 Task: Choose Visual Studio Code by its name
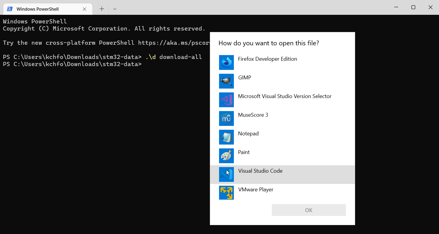click(260, 171)
